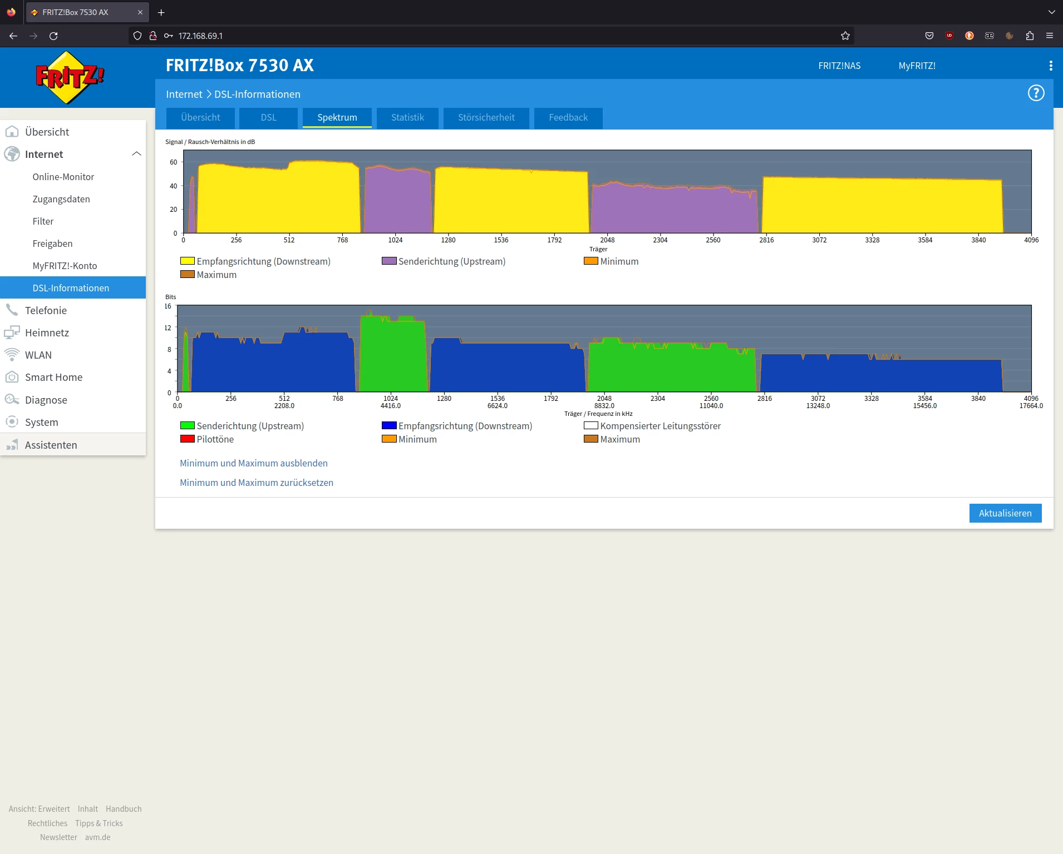
Task: Open the extensions puzzle icon
Action: pos(1030,36)
